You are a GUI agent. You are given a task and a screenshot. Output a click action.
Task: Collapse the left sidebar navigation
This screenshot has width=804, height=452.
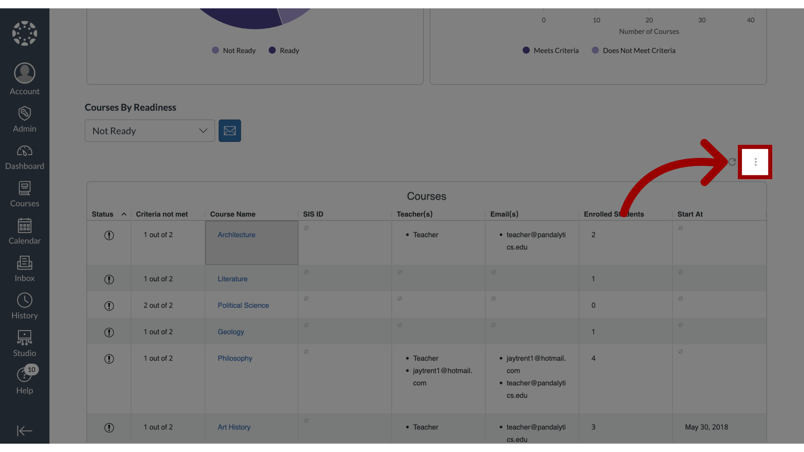click(x=24, y=431)
